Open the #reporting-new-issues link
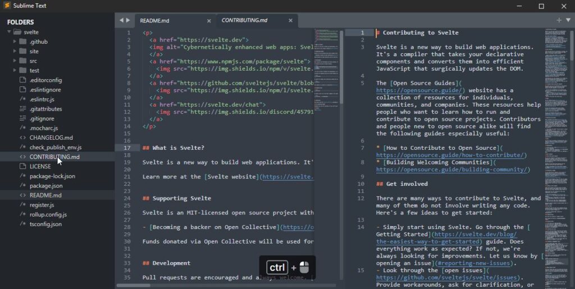Screen dimensions: 575x289 pyautogui.click(x=475, y=263)
